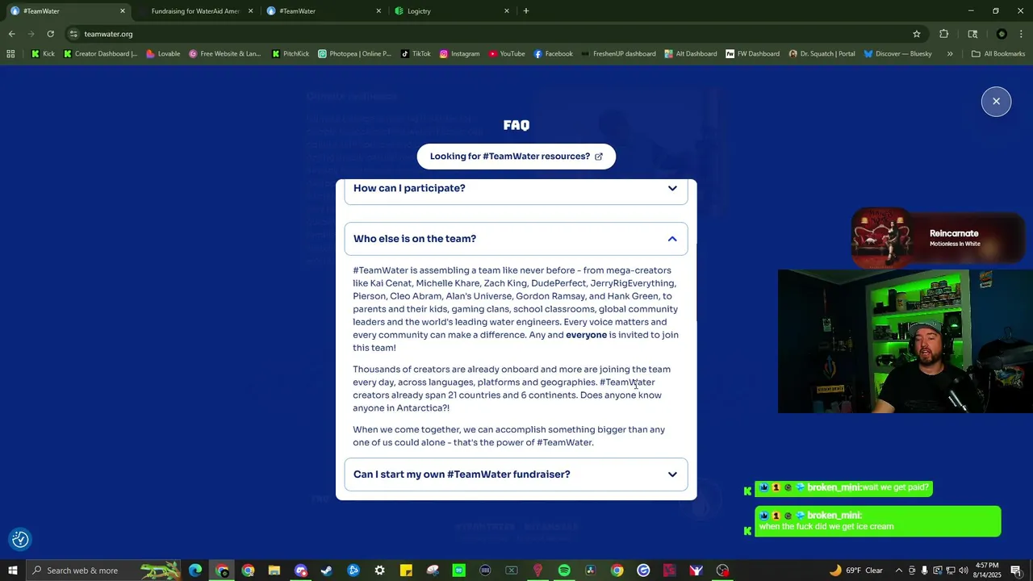This screenshot has height=581, width=1033.
Task: Open the Chrome extensions puzzle icon
Action: (x=943, y=34)
